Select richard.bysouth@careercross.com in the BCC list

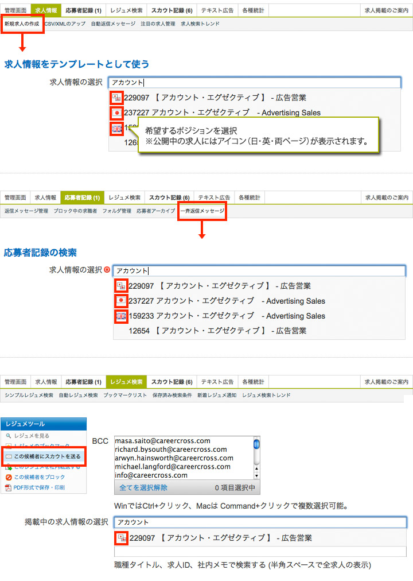(170, 450)
